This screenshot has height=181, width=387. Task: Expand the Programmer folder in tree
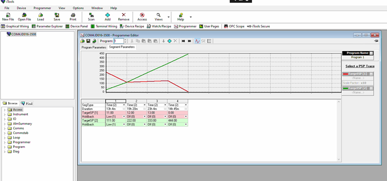point(4,142)
